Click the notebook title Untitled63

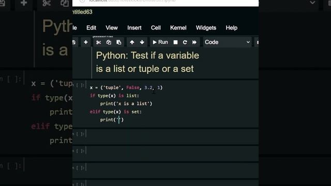pyautogui.click(x=82, y=12)
